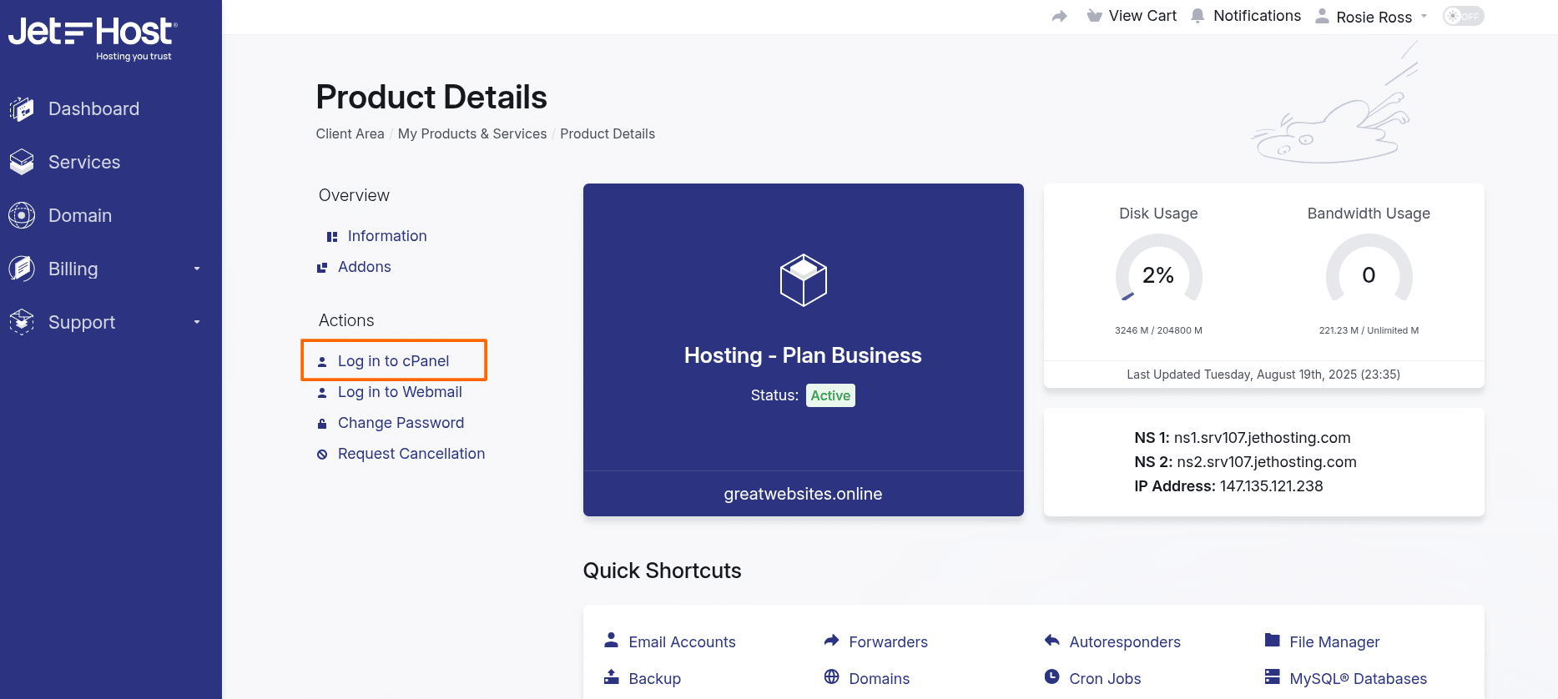1558x699 pixels.
Task: Select Information in the Overview menu
Action: [x=386, y=236]
